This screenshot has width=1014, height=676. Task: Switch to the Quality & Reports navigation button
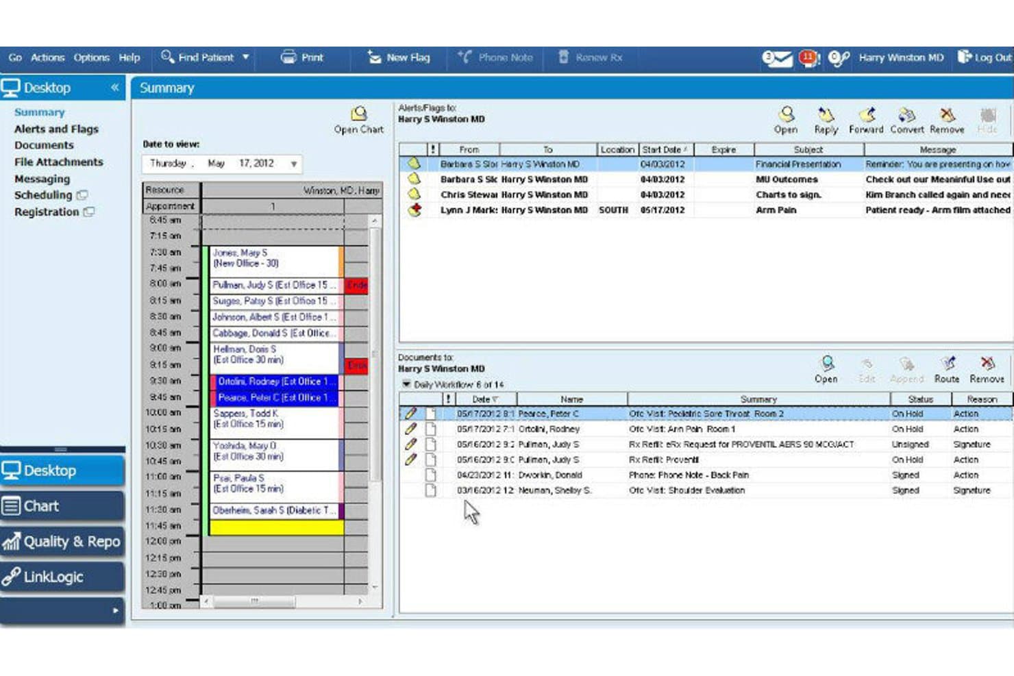pos(62,542)
